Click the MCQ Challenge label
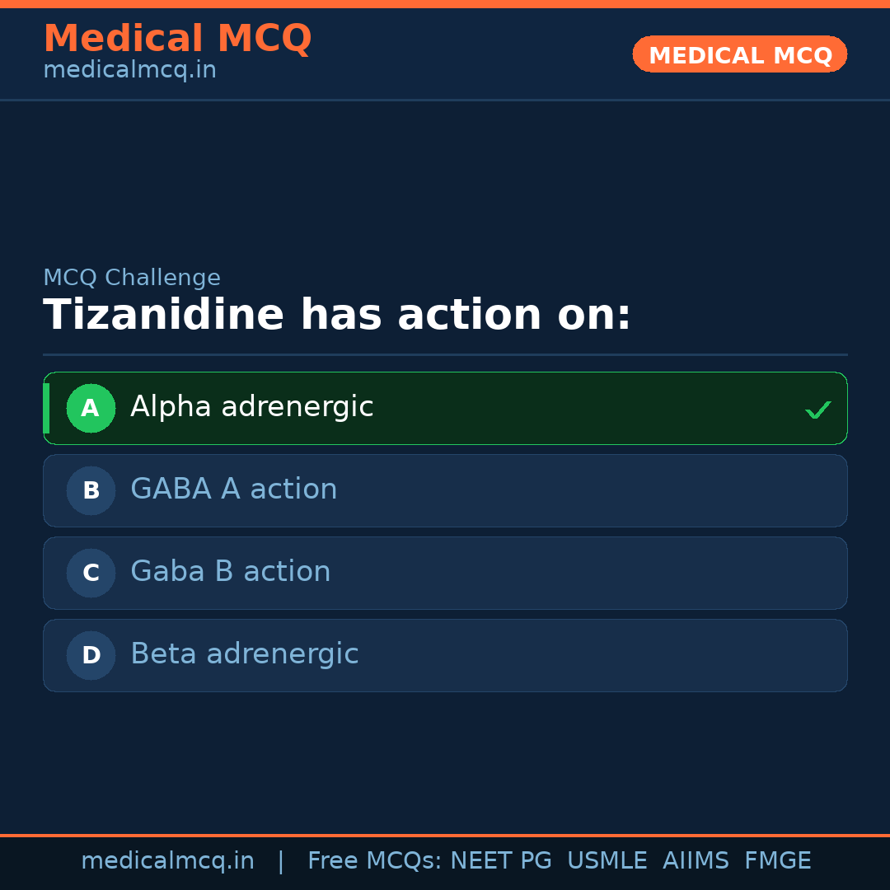 tap(132, 278)
